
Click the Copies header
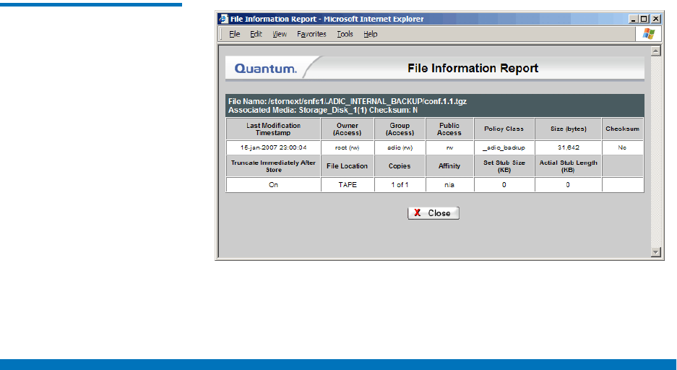400,166
